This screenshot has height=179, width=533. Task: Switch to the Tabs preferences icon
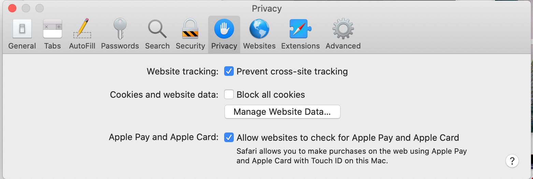coord(52,34)
